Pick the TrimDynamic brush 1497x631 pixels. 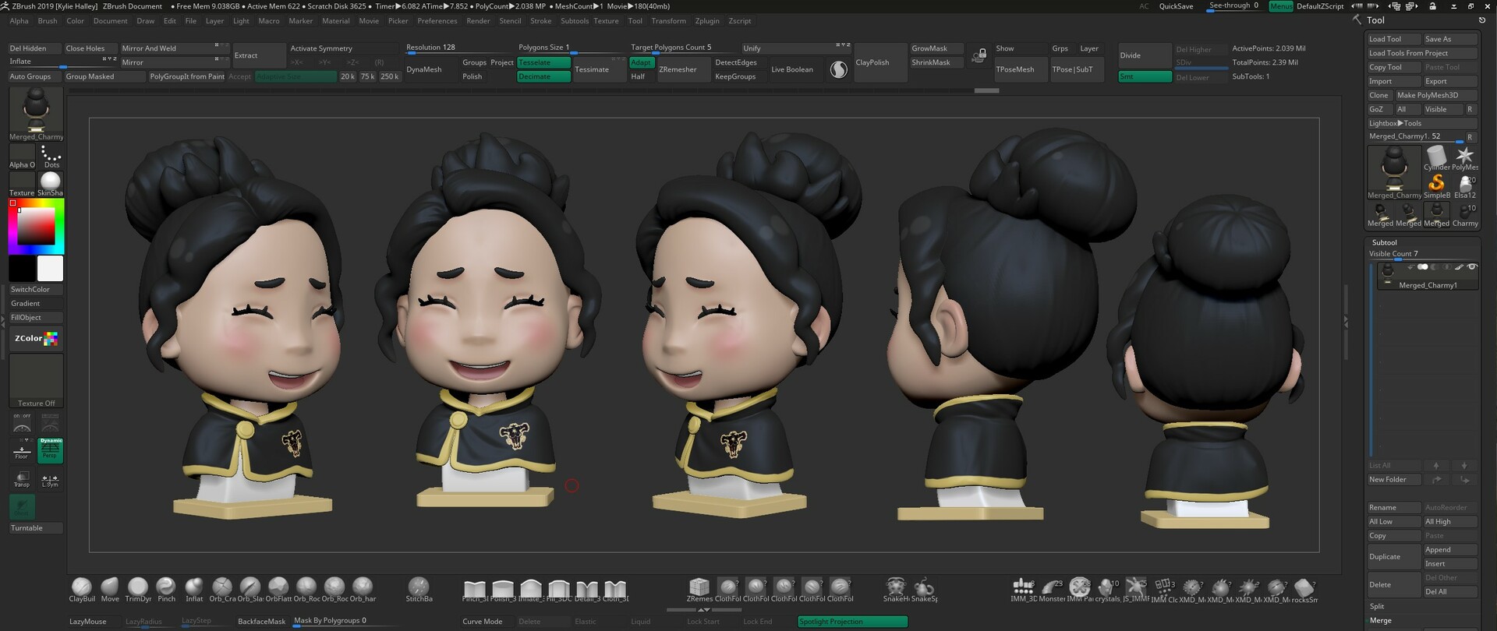[x=138, y=590]
